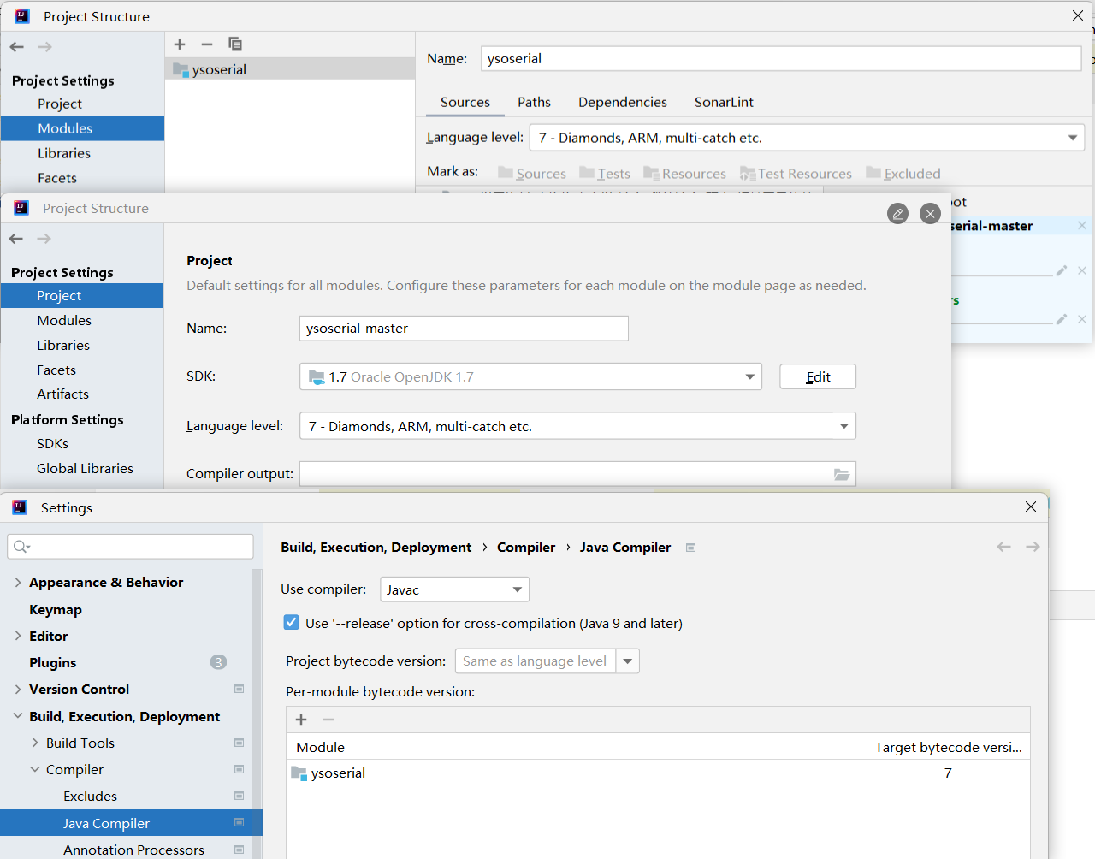Viewport: 1095px width, 859px height.
Task: Expand the Appearance & Behavior tree node
Action: (18, 583)
